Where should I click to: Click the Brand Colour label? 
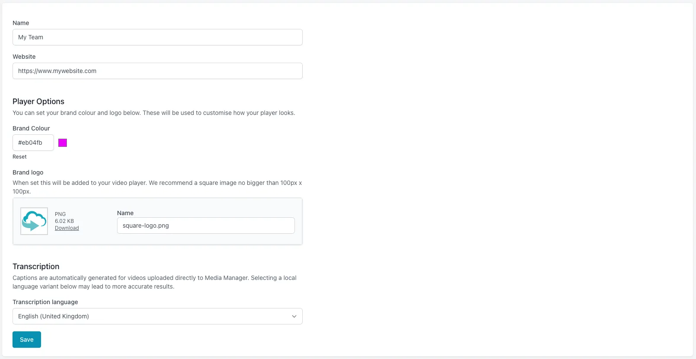(31, 128)
